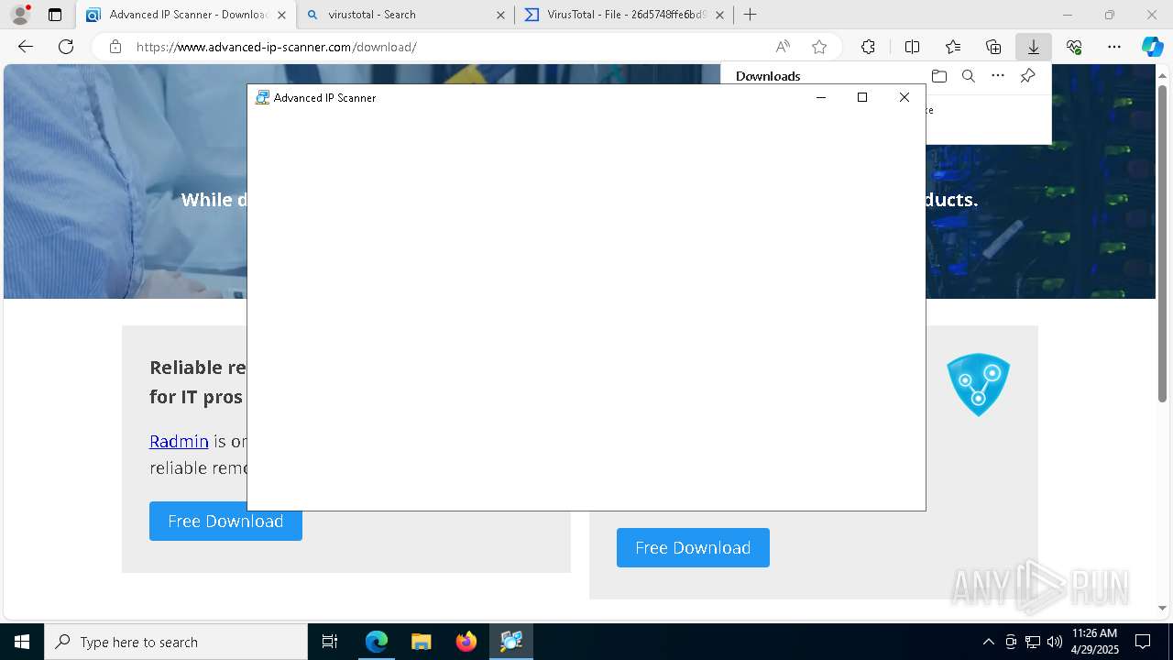Open Browser essentials heart icon
Image resolution: width=1173 pixels, height=660 pixels.
(1074, 47)
